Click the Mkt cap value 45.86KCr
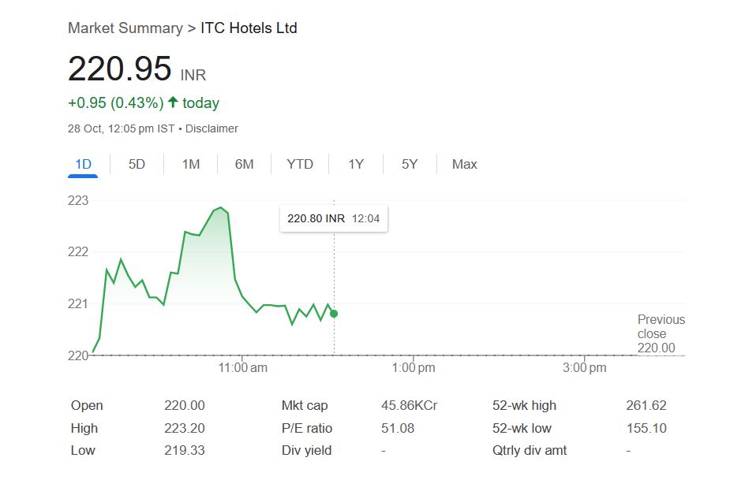The image size is (730, 480). [x=409, y=406]
